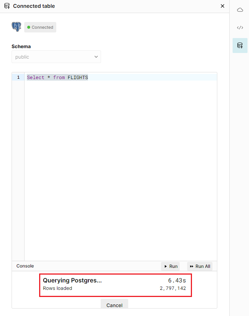Click the FLIGHTS table name in query

78,77
